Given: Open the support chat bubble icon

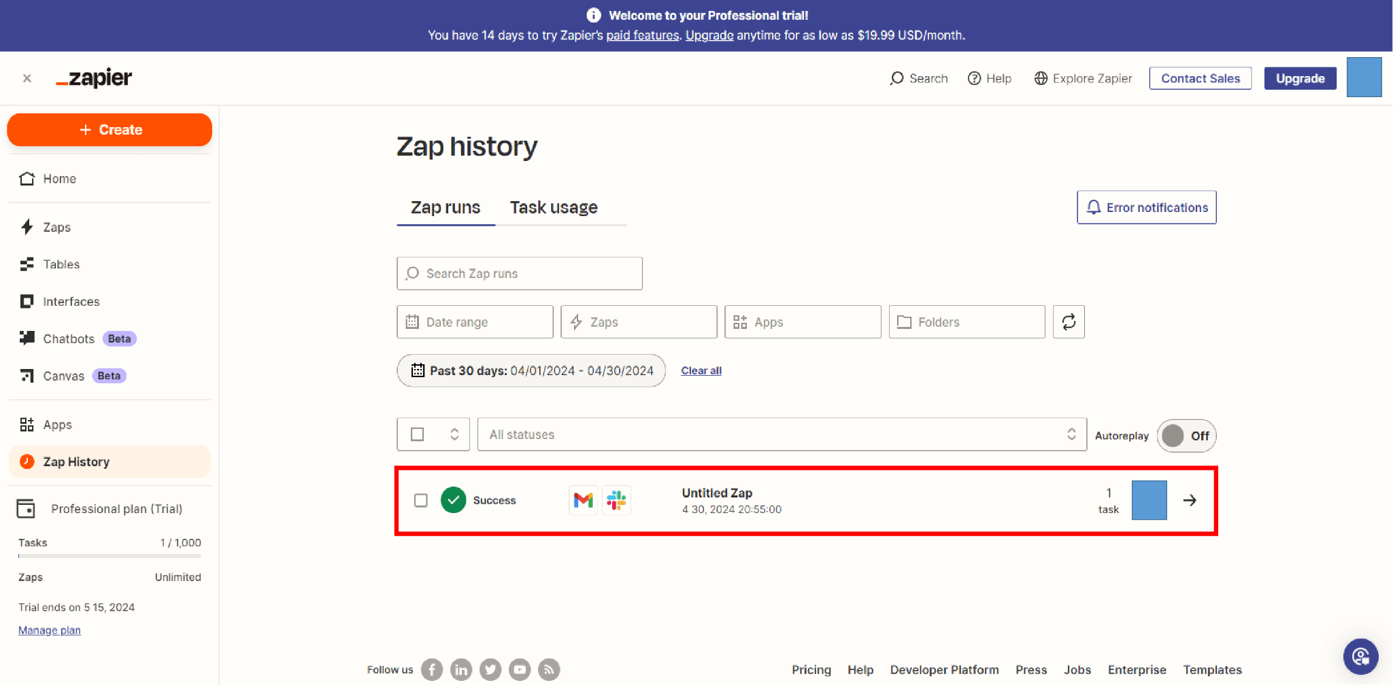Looking at the screenshot, I should [1360, 656].
